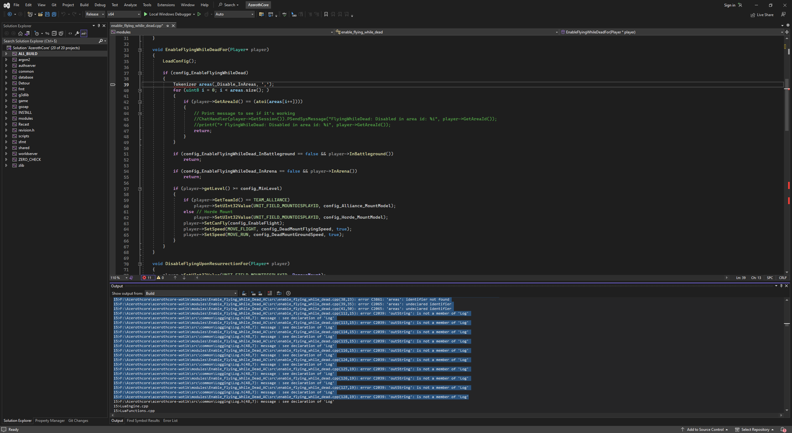This screenshot has height=433, width=792.
Task: Toggle word wrap in Output panel
Action: point(279,293)
